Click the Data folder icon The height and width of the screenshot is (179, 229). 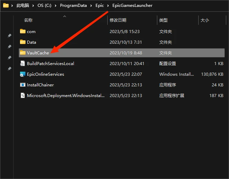(x=23, y=42)
